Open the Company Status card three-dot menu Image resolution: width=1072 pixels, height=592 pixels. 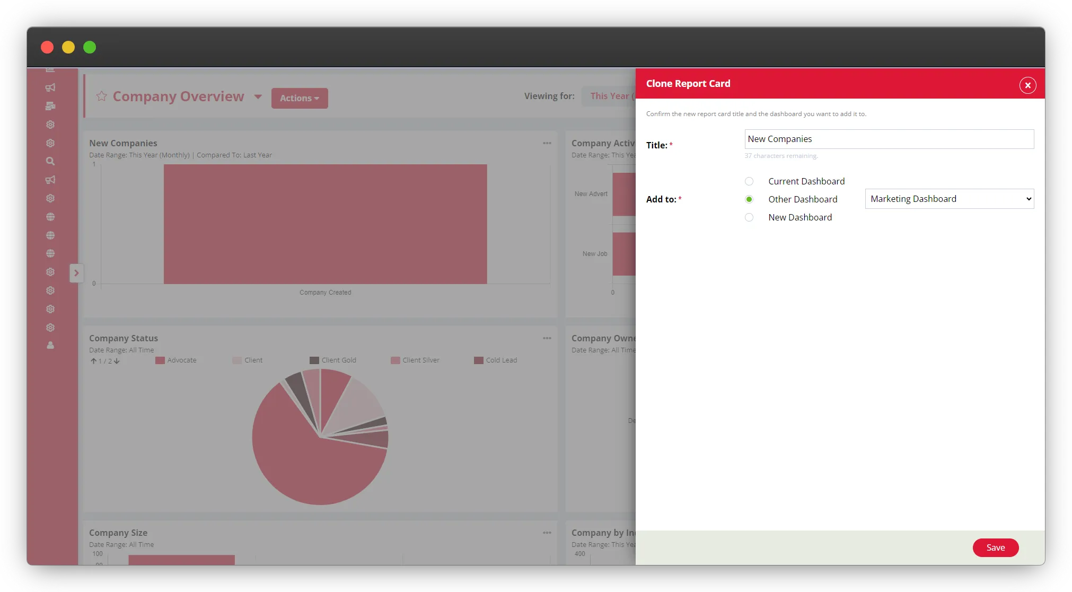point(547,338)
